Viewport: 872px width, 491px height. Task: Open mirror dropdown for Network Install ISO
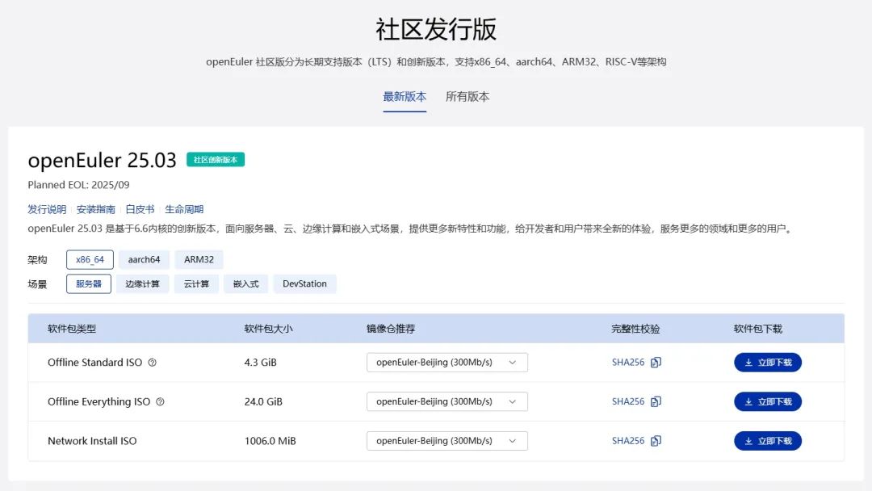tap(447, 441)
